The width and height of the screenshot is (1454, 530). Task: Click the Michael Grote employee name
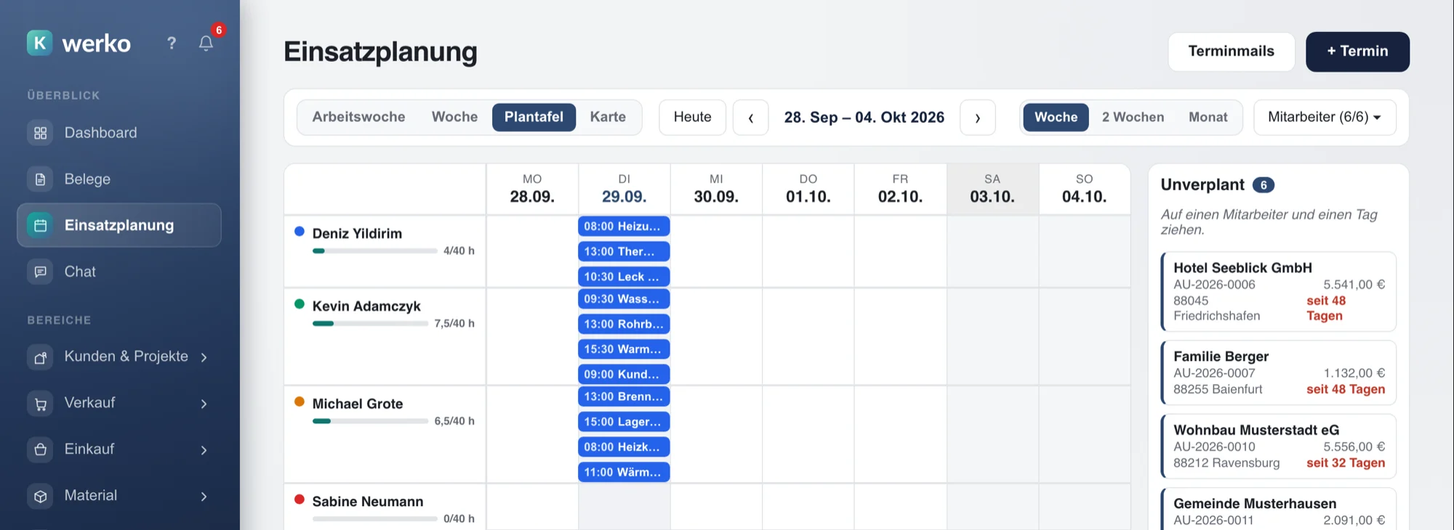click(x=358, y=404)
